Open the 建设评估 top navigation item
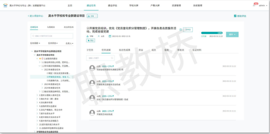Screen dimensions: 270x134 pos(112,6)
